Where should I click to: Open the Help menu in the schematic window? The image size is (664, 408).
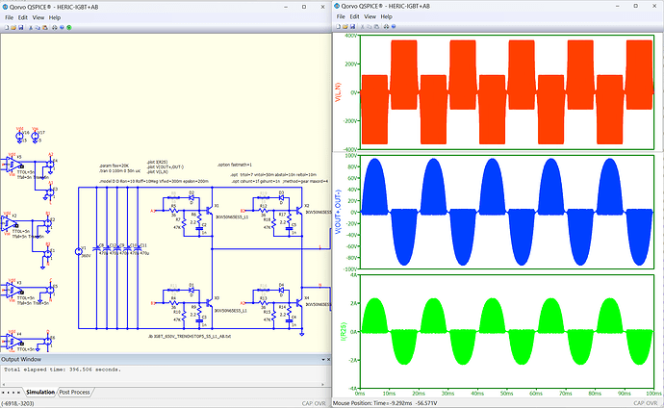(x=55, y=17)
